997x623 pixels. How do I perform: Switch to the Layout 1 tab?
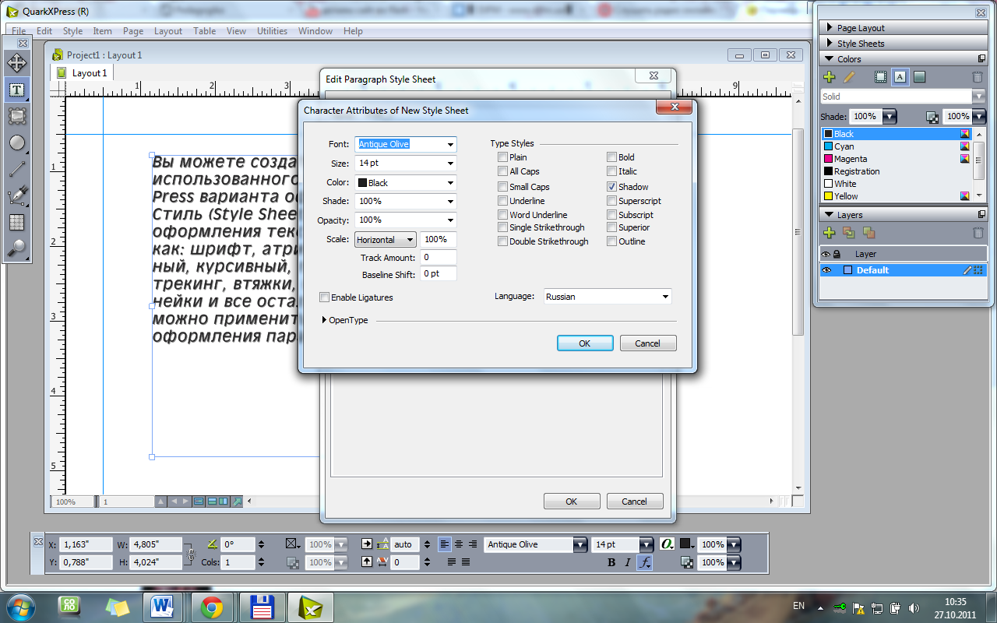83,72
